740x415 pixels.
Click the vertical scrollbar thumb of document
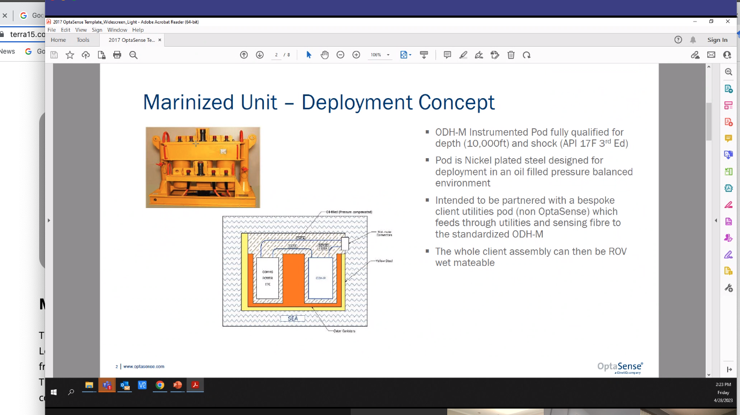(709, 121)
